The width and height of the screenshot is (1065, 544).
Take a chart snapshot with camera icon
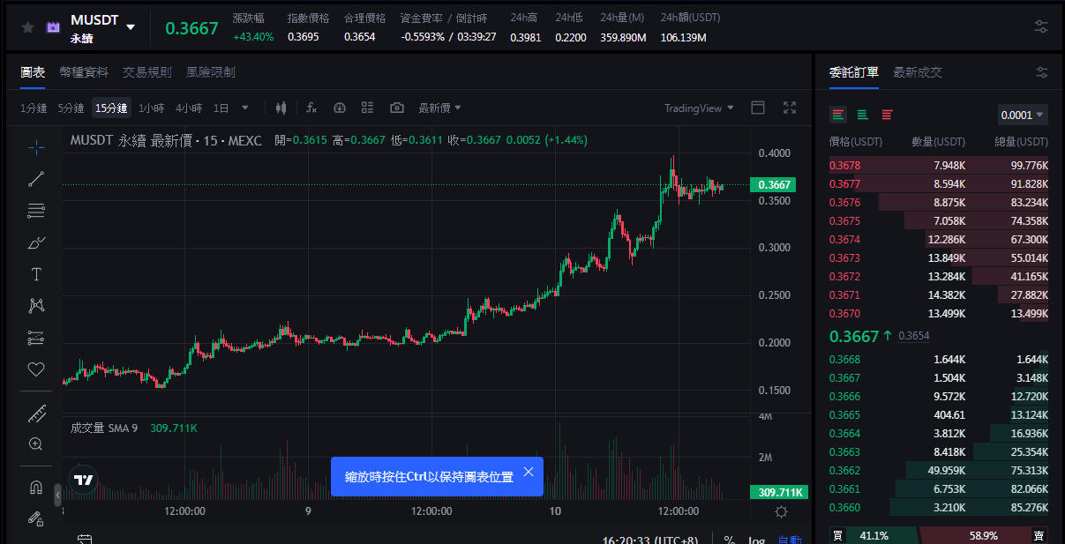(397, 108)
